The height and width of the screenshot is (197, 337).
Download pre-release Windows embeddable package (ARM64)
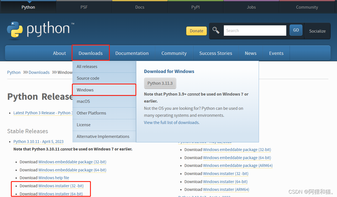[x=238, y=166]
